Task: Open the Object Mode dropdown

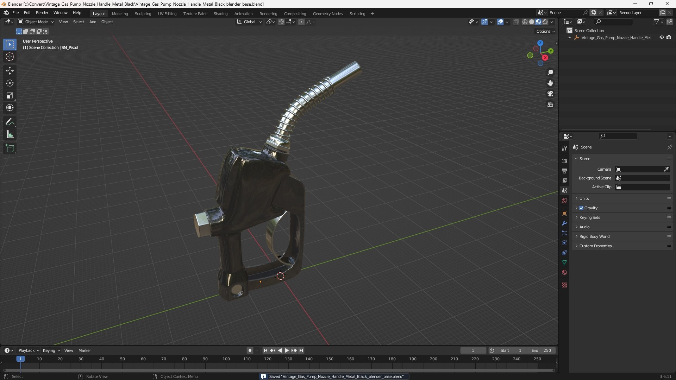Action: pyautogui.click(x=36, y=22)
